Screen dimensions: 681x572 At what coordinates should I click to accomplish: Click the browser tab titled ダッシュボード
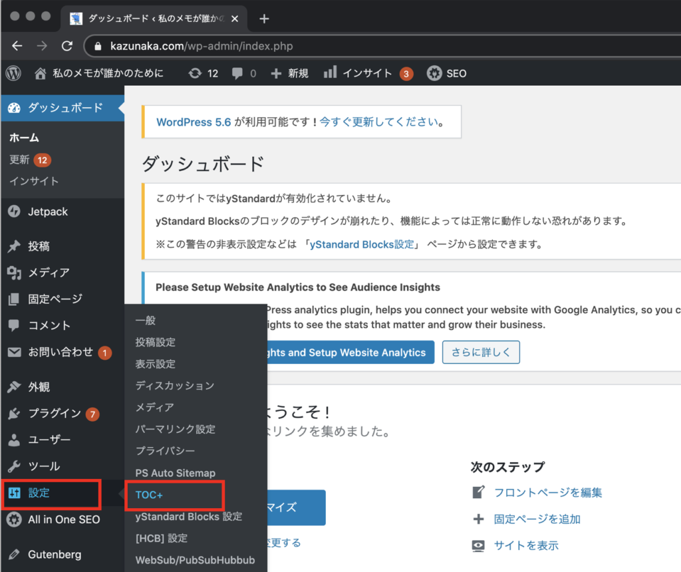point(154,19)
